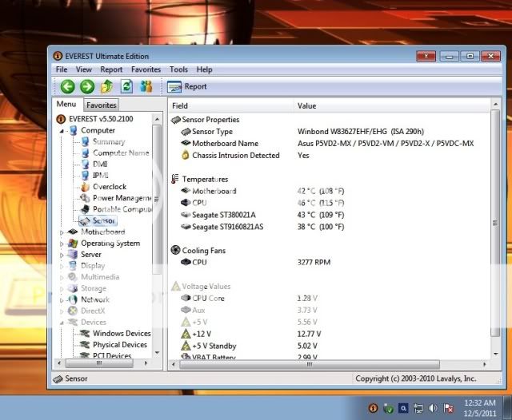The width and height of the screenshot is (512, 420).
Task: Expand the Network tree node
Action: coord(62,300)
